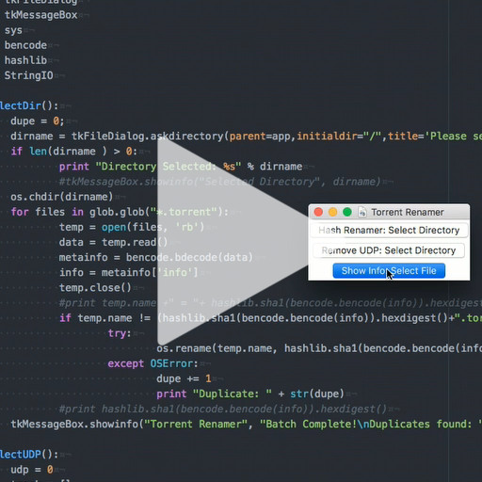Close the Torrent Renamer window with red button
The height and width of the screenshot is (482, 482).
pos(318,212)
